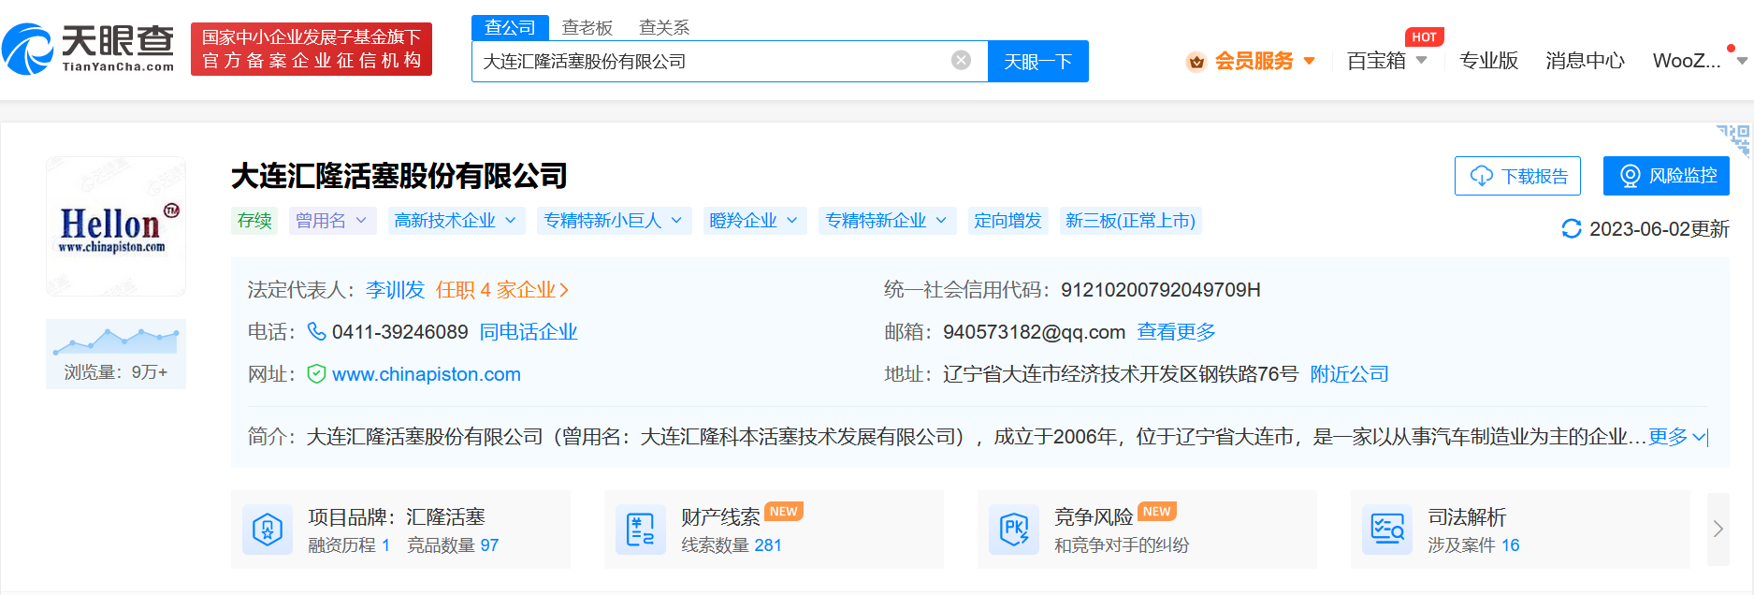This screenshot has width=1754, height=595.
Task: Click 融资历程 1 in brand card
Action: 349,545
